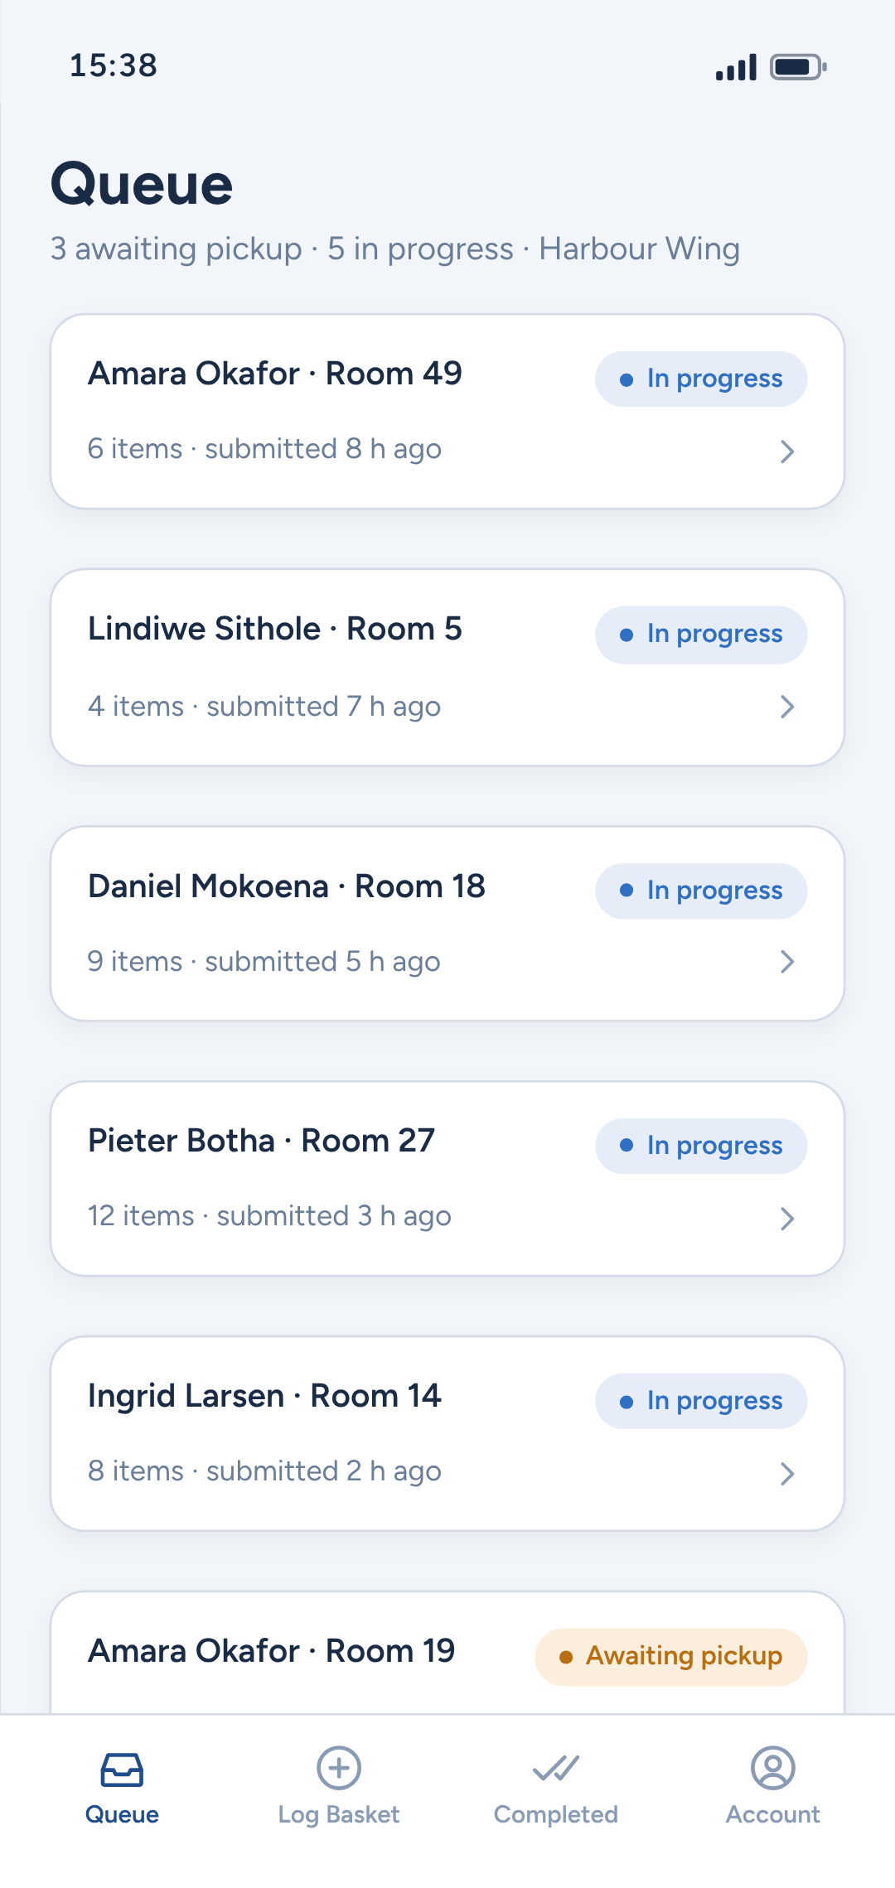This screenshot has width=895, height=1888.
Task: Tap In progress badge for Room 5
Action: tap(701, 635)
